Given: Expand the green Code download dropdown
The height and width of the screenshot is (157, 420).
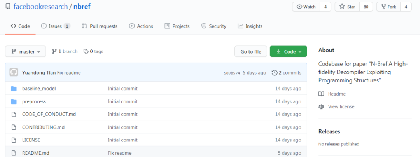Looking at the screenshot, I should [288, 52].
